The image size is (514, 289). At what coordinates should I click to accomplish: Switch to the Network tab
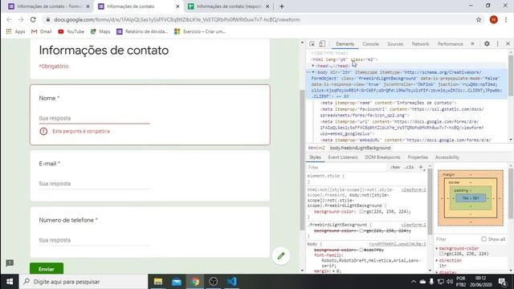(420, 44)
